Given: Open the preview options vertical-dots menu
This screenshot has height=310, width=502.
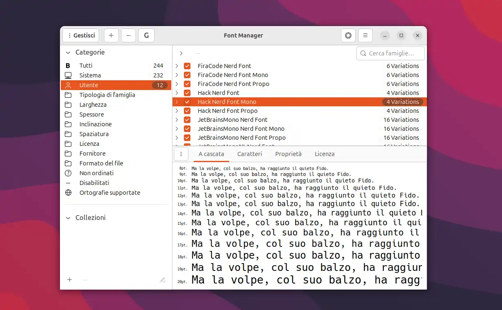Looking at the screenshot, I should [x=181, y=154].
